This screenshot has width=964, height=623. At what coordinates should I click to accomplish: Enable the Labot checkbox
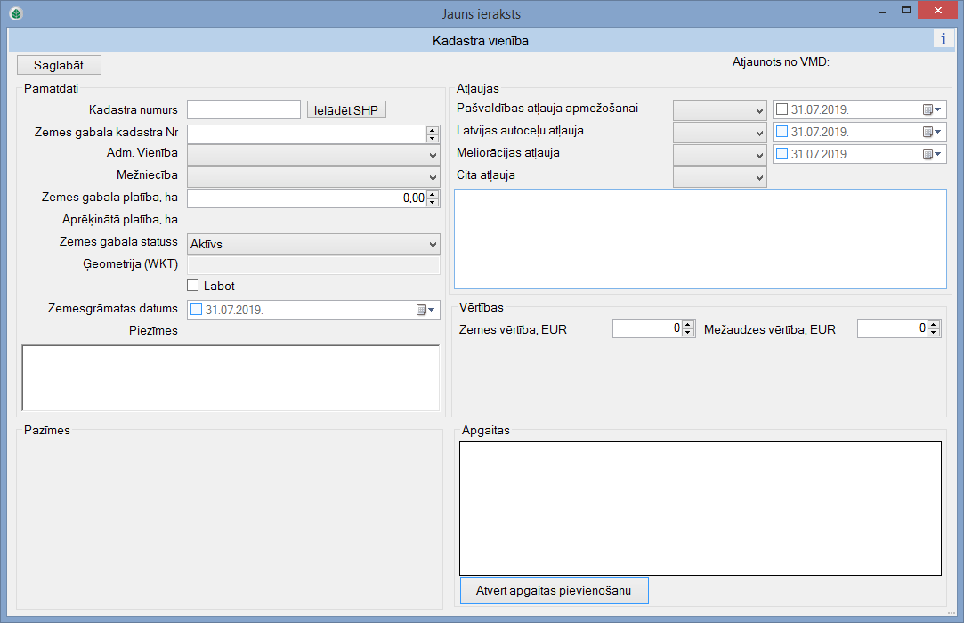pyautogui.click(x=193, y=286)
